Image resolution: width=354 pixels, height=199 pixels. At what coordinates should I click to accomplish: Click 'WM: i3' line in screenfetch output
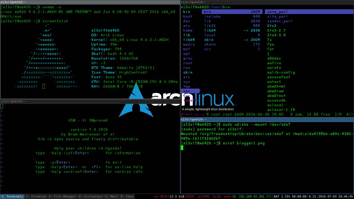pyautogui.click(x=98, y=63)
